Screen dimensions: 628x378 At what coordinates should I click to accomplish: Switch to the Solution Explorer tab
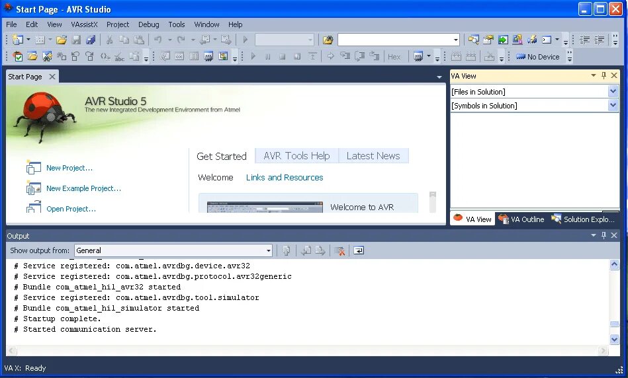pyautogui.click(x=583, y=219)
